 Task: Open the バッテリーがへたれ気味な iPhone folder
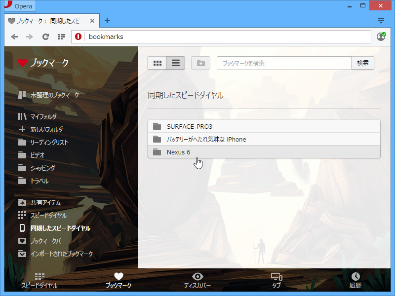coord(264,139)
